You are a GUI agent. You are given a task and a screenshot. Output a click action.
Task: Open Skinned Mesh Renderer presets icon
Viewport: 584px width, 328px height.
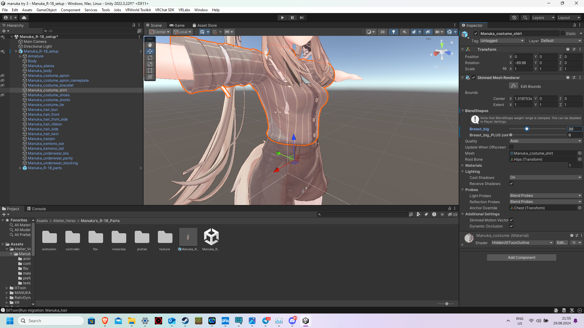point(574,77)
